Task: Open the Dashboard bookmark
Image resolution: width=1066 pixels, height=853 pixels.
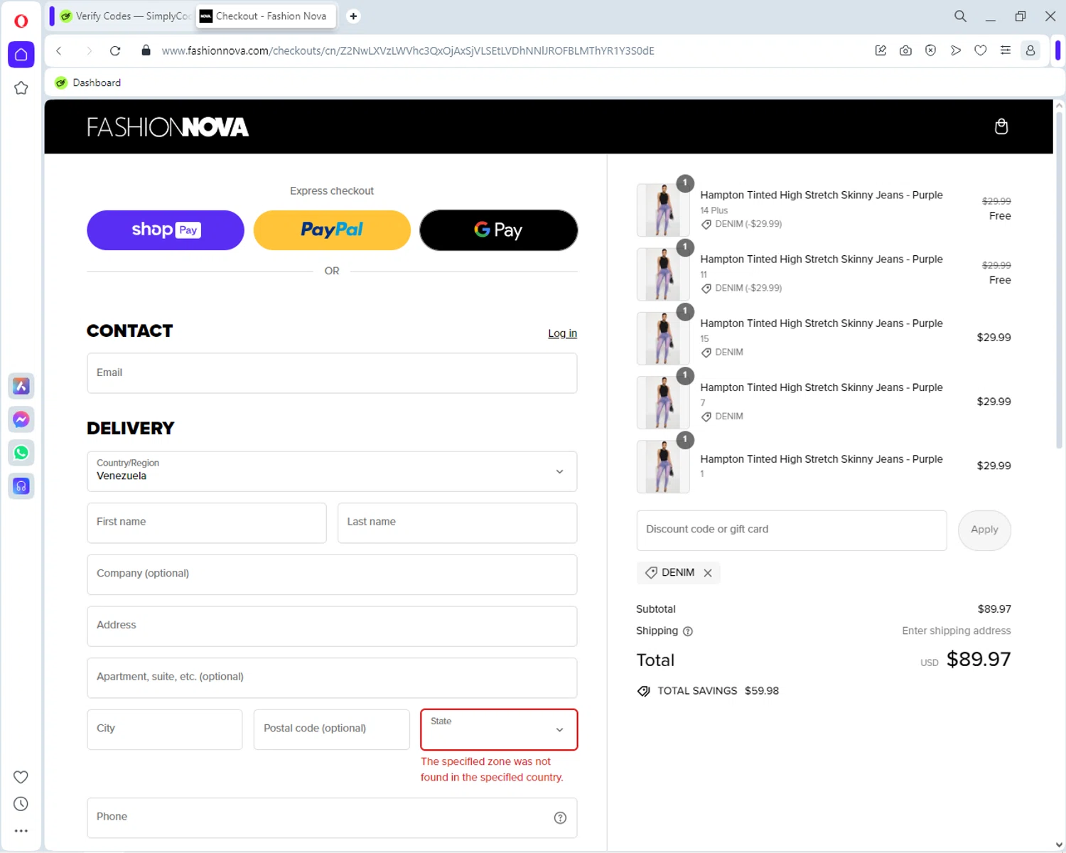Action: click(89, 82)
